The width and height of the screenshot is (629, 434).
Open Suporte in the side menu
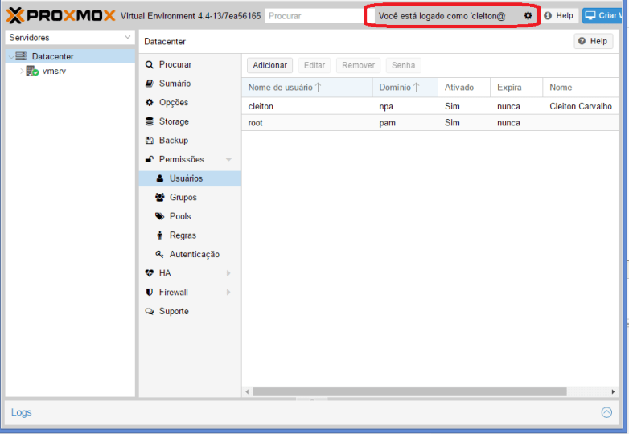174,312
